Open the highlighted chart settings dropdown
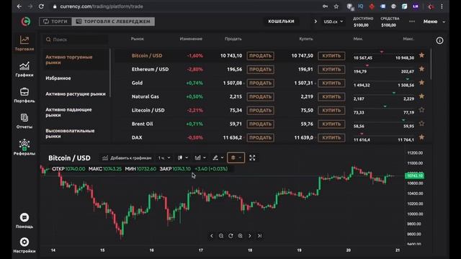 [236, 158]
